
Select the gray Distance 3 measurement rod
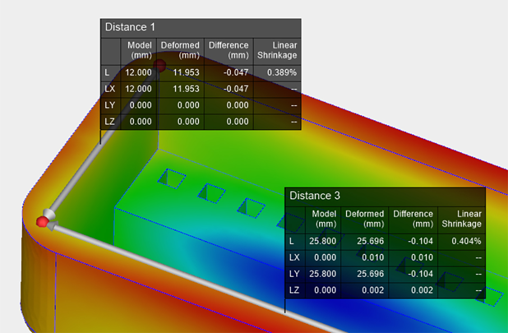pyautogui.click(x=197, y=279)
